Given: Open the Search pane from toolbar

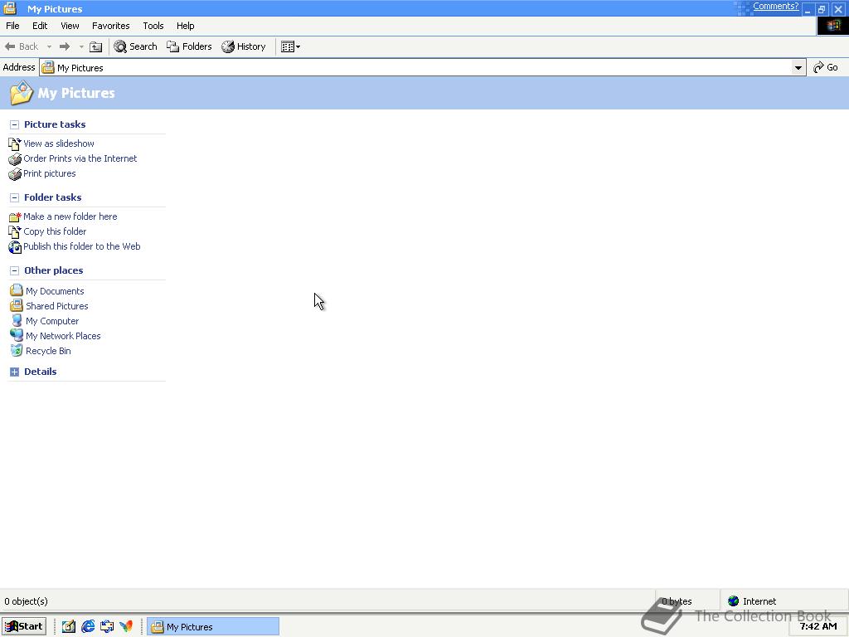Looking at the screenshot, I should coord(135,46).
